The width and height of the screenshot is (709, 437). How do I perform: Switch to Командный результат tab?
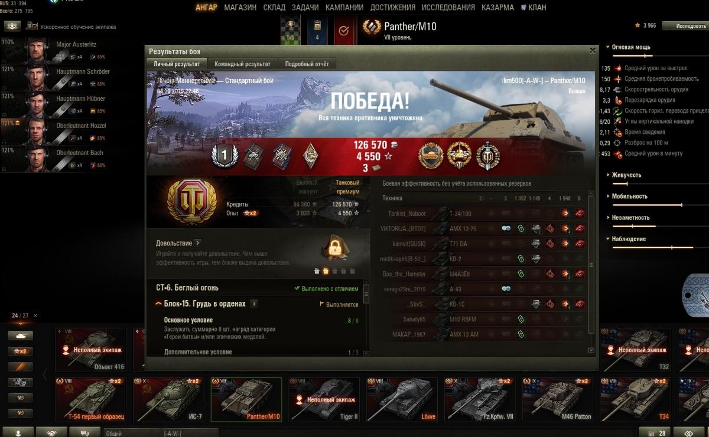(x=242, y=64)
